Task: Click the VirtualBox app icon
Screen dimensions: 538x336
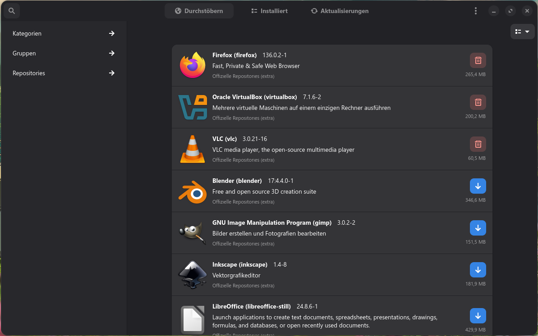Action: pyautogui.click(x=193, y=107)
